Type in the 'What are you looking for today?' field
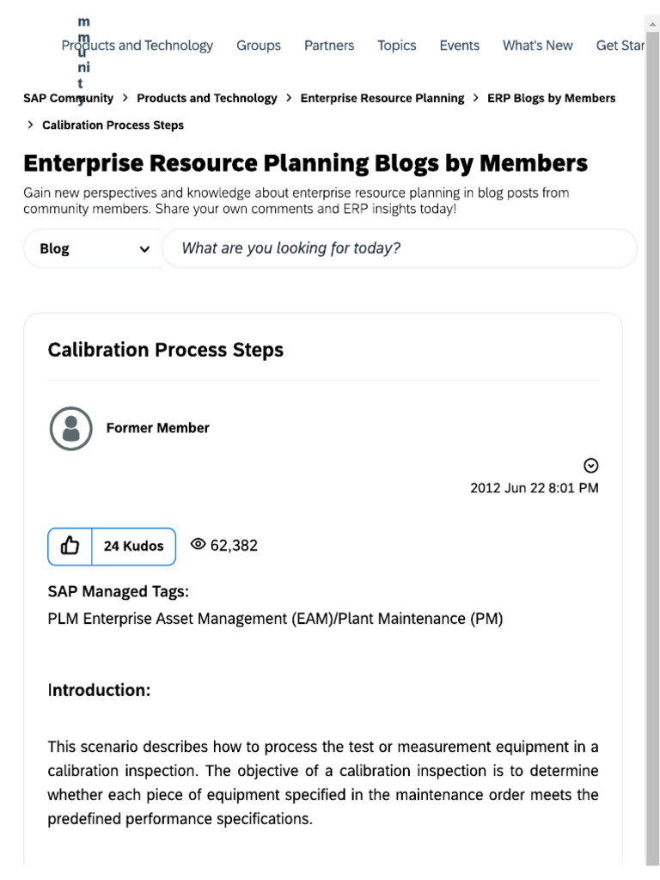The image size is (660, 880). [x=400, y=248]
